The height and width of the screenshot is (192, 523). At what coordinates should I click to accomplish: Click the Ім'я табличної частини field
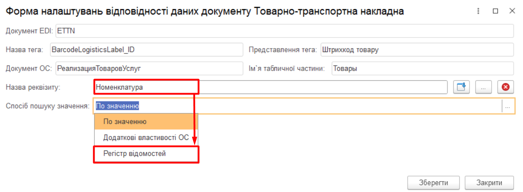[x=422, y=68]
